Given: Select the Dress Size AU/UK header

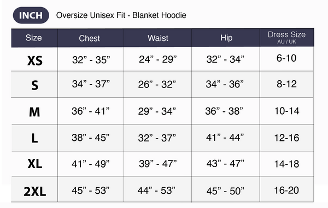Looking at the screenshot, I should pos(287,37).
